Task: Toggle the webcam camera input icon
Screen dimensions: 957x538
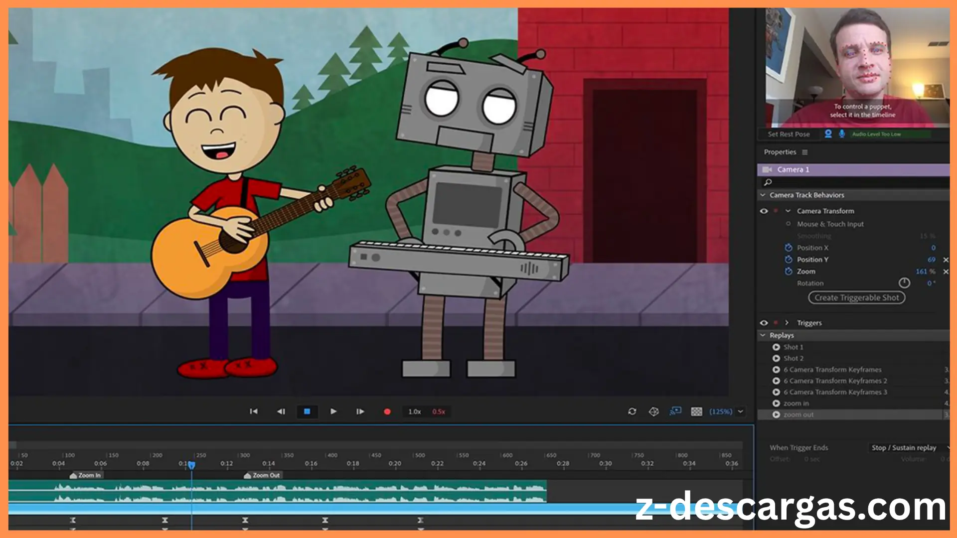Action: 828,134
